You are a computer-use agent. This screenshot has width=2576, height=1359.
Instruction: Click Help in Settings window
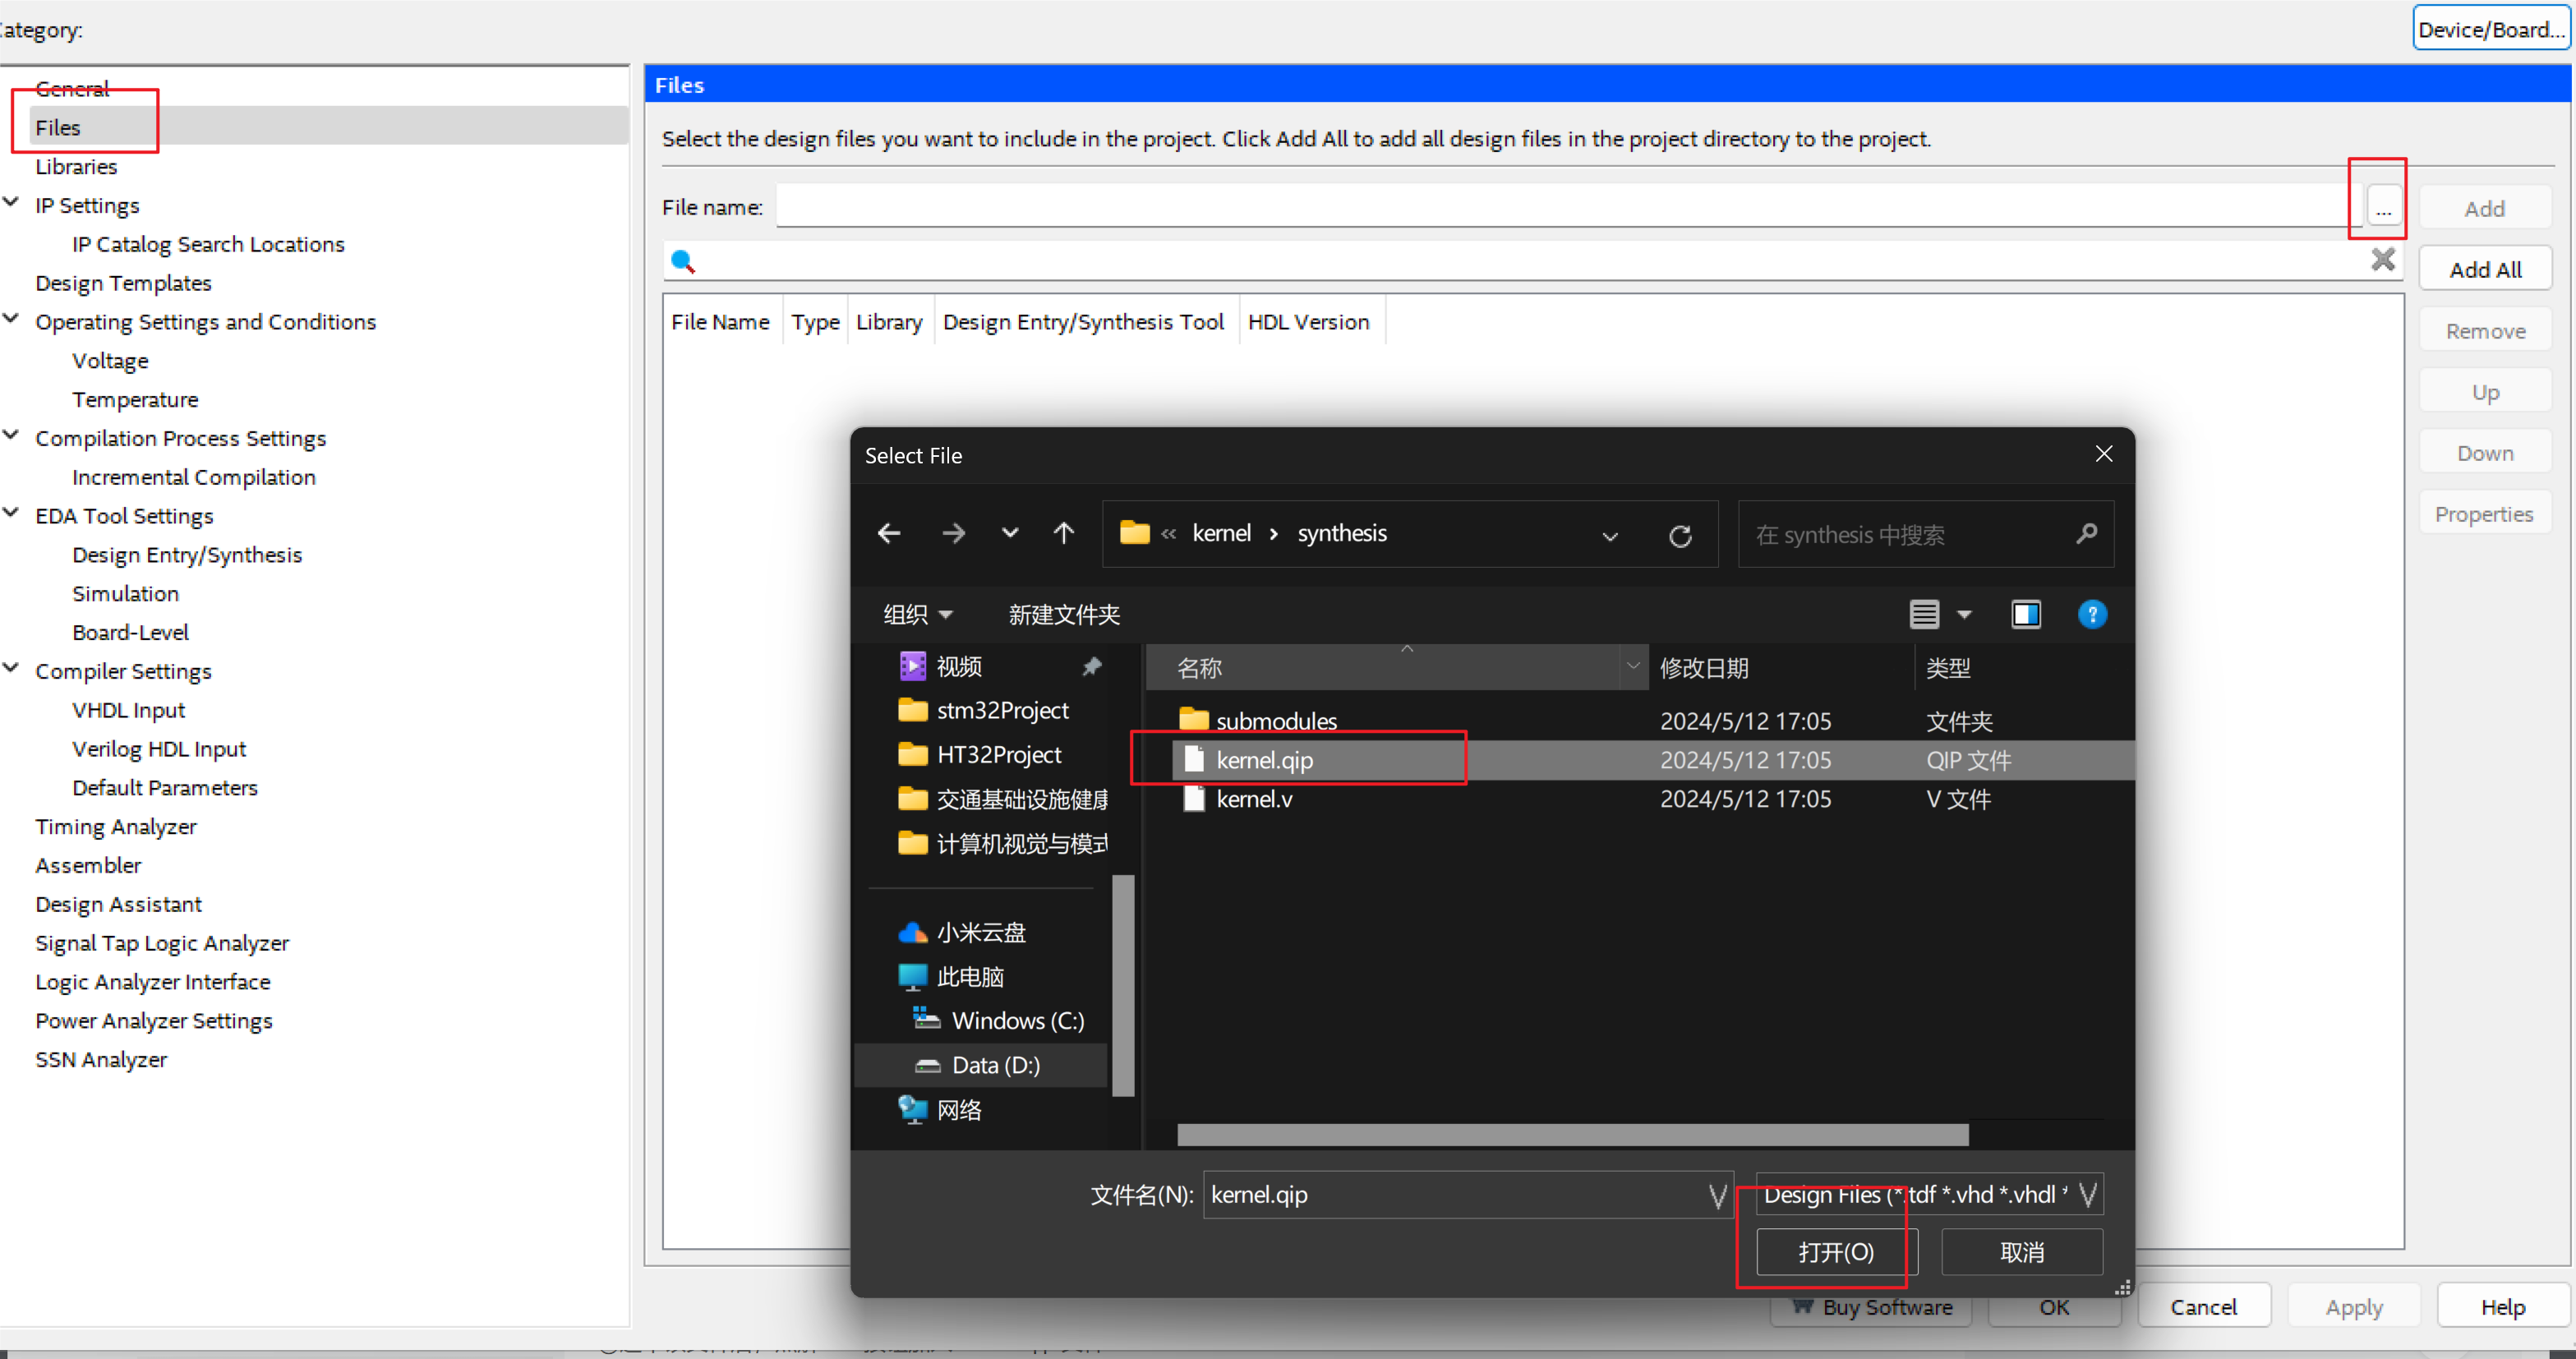point(2502,1307)
